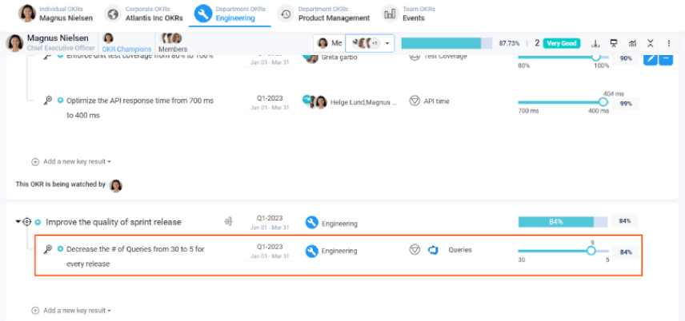Click the test coverage slider handle
The image size is (685, 321).
(595, 57)
